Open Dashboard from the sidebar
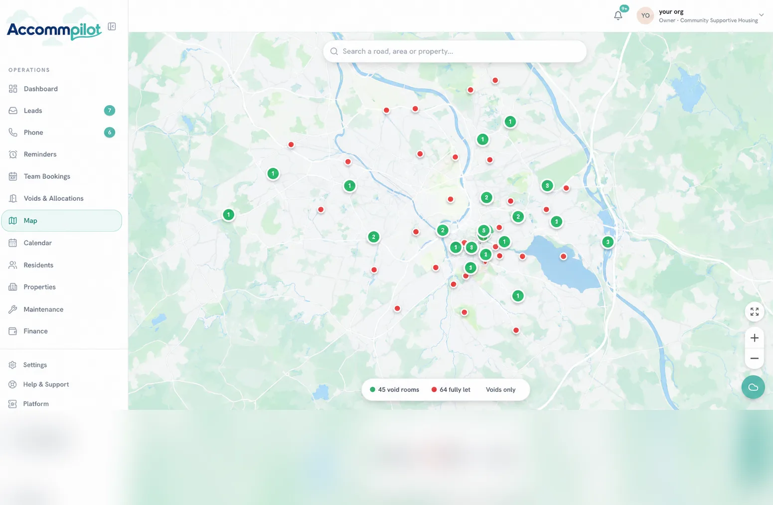This screenshot has width=773, height=505. [61, 89]
